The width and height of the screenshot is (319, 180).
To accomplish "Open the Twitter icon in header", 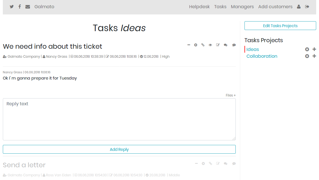I will (12, 7).
